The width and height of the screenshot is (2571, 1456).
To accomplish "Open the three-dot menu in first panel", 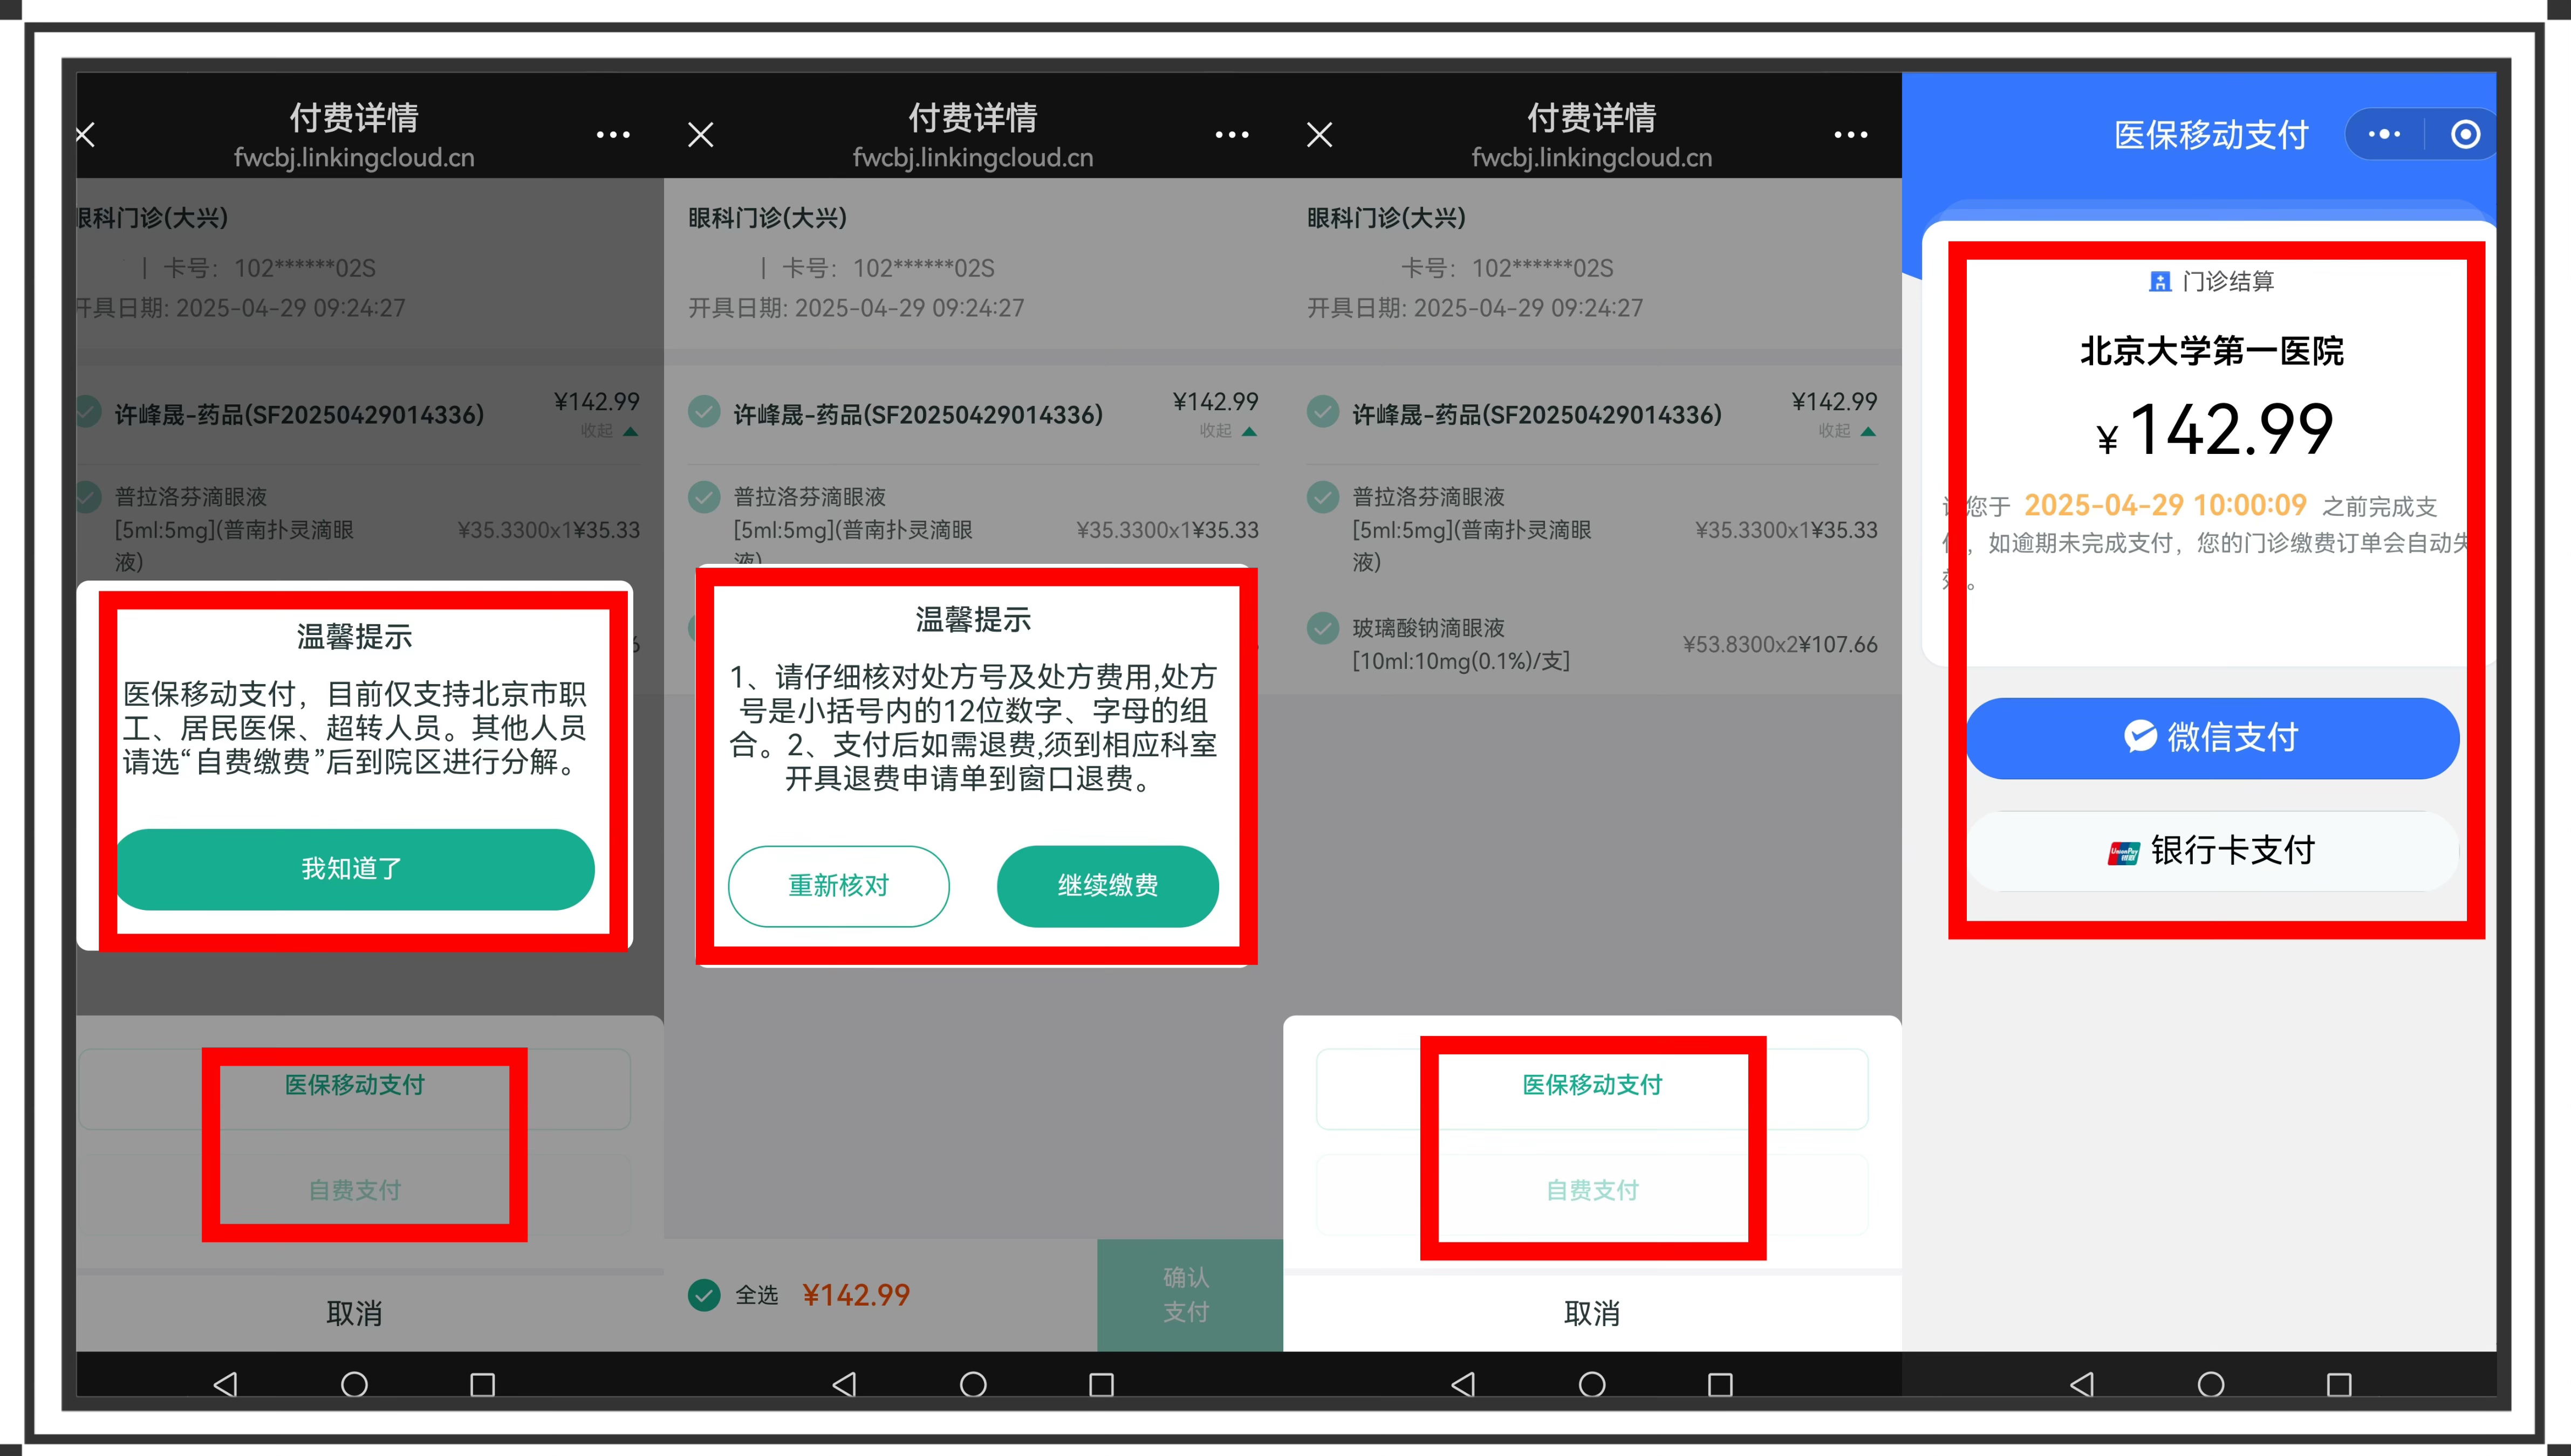I will pos(613,134).
